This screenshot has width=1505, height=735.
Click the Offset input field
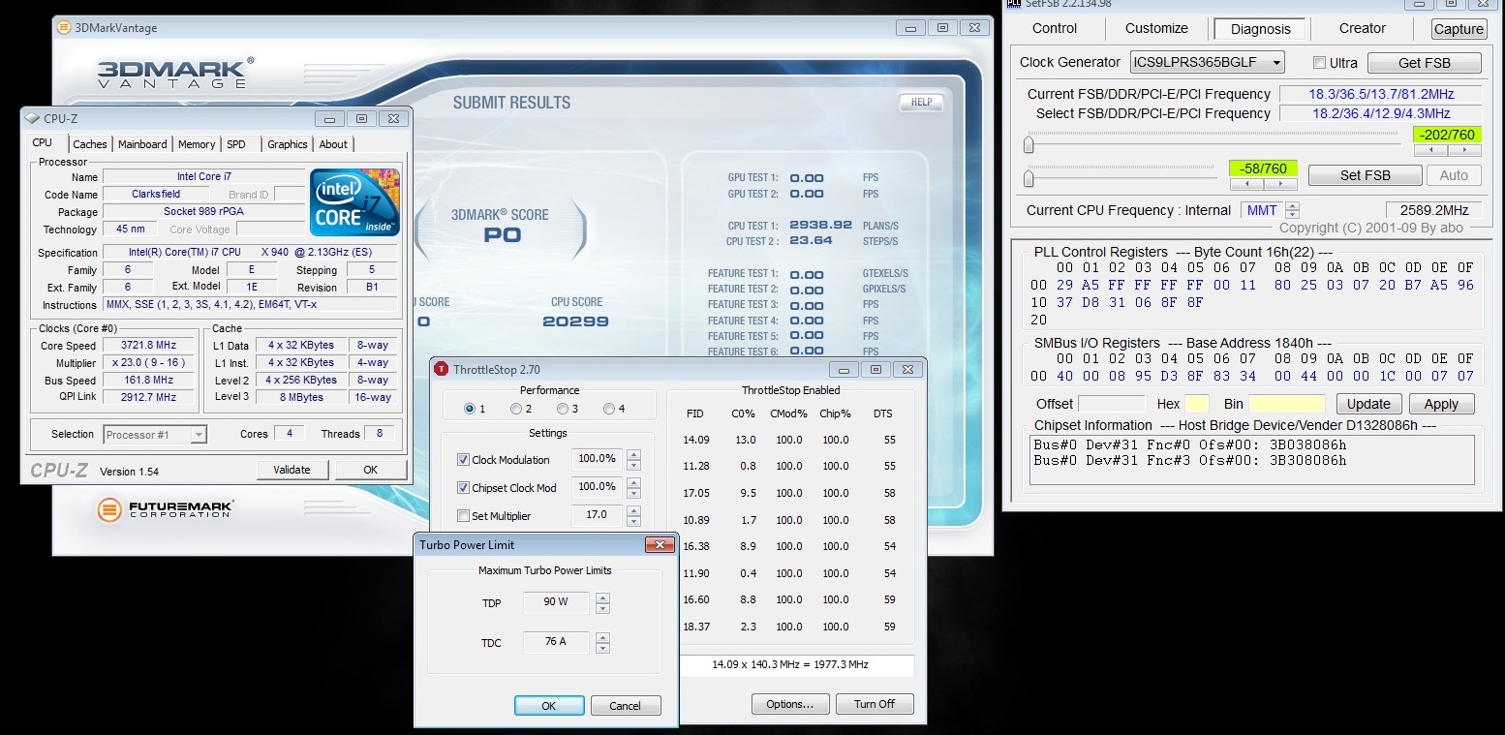pyautogui.click(x=1111, y=404)
